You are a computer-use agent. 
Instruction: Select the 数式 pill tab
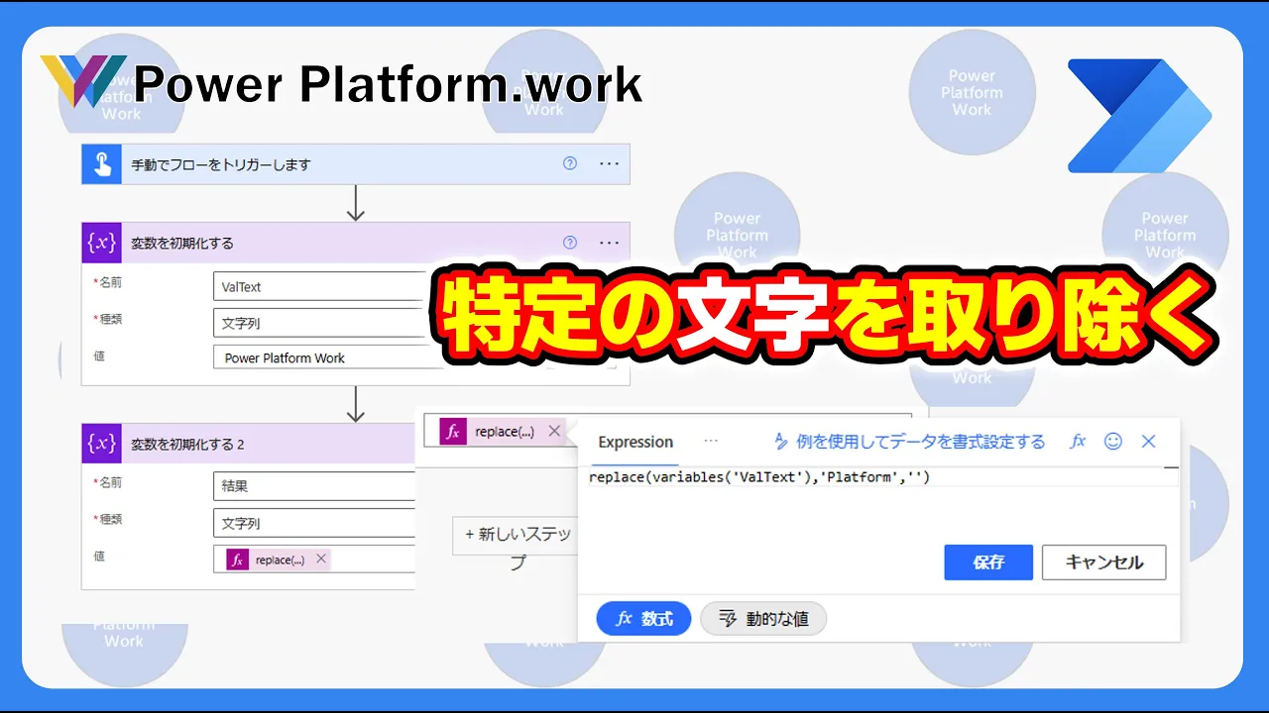[643, 619]
